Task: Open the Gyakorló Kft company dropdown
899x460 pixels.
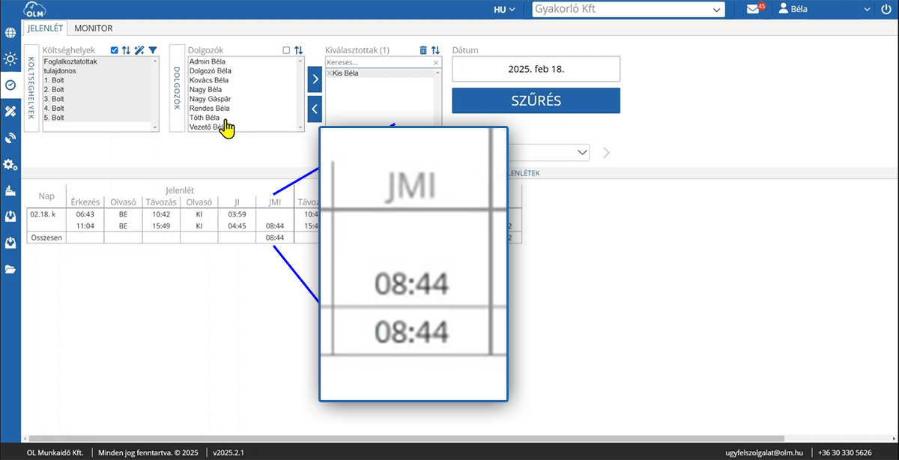Action: click(x=629, y=10)
